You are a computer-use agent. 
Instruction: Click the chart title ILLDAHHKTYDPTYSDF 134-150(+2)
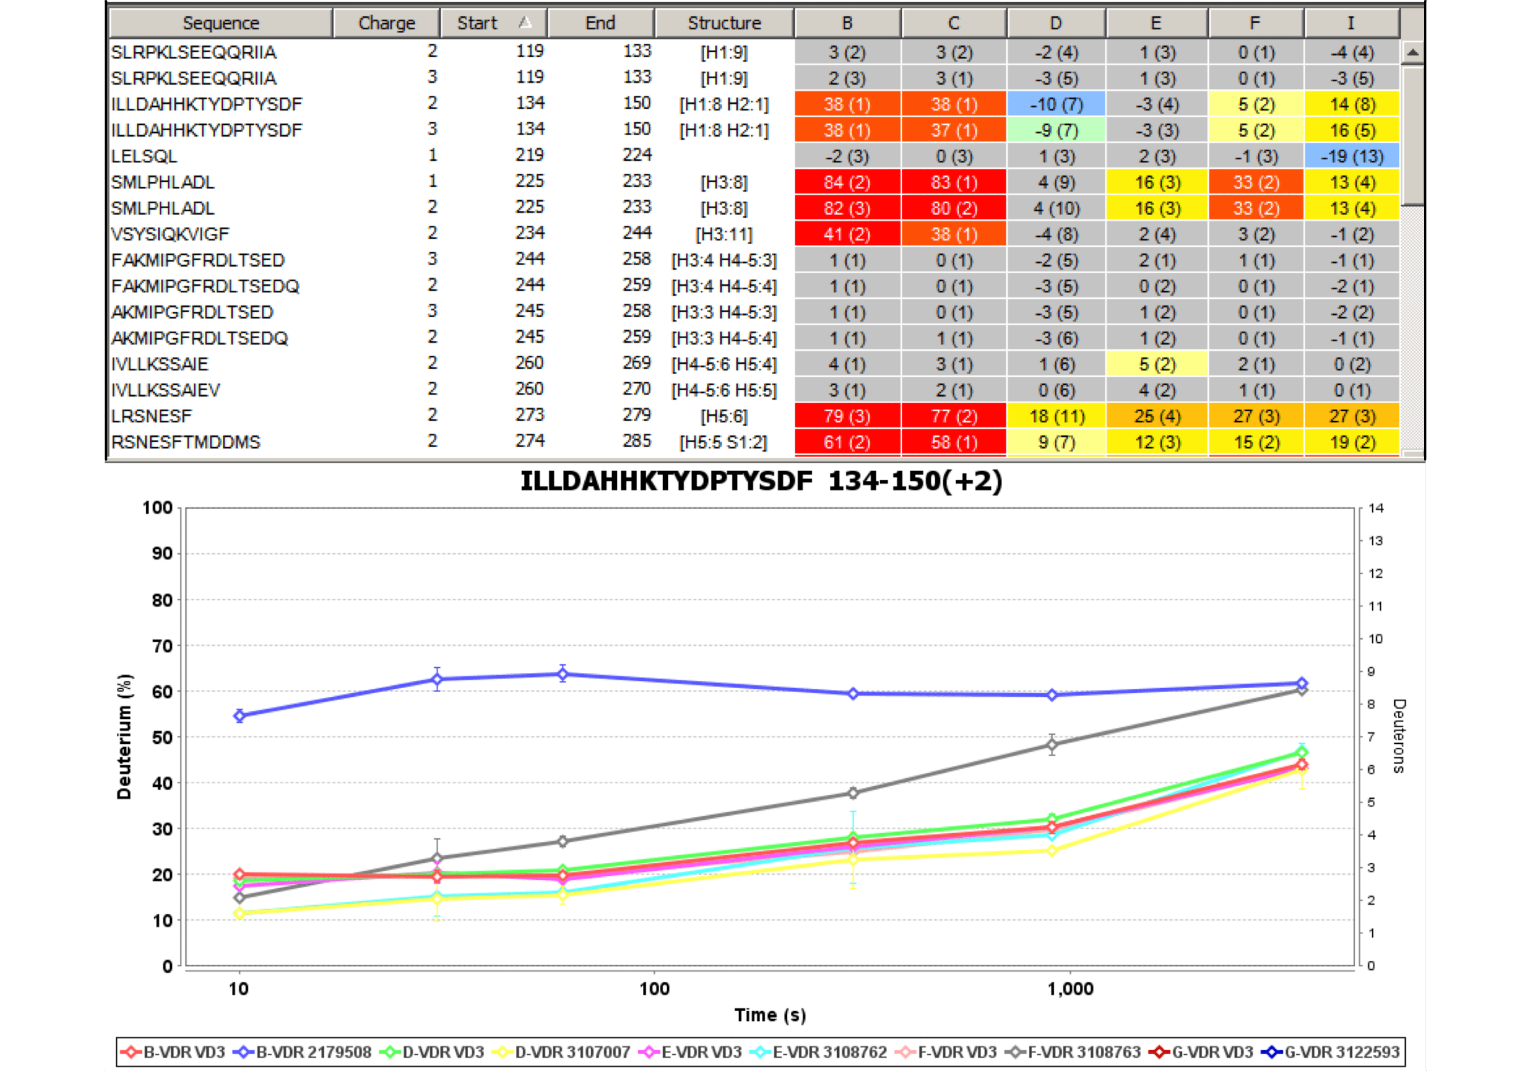click(x=761, y=481)
